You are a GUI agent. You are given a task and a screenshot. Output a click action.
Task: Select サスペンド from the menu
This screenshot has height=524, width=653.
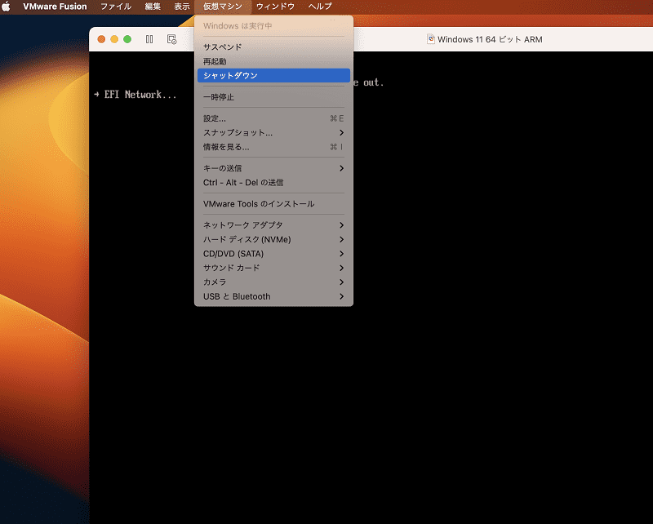tap(273, 47)
